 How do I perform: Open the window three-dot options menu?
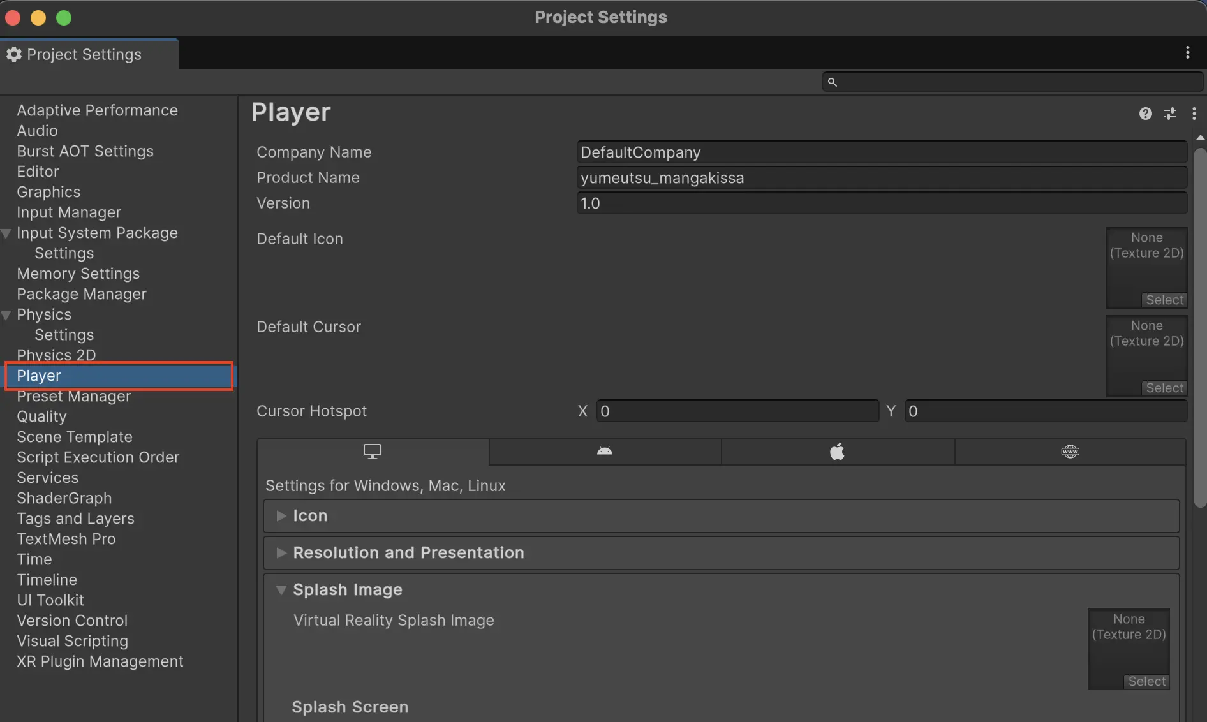click(x=1187, y=52)
